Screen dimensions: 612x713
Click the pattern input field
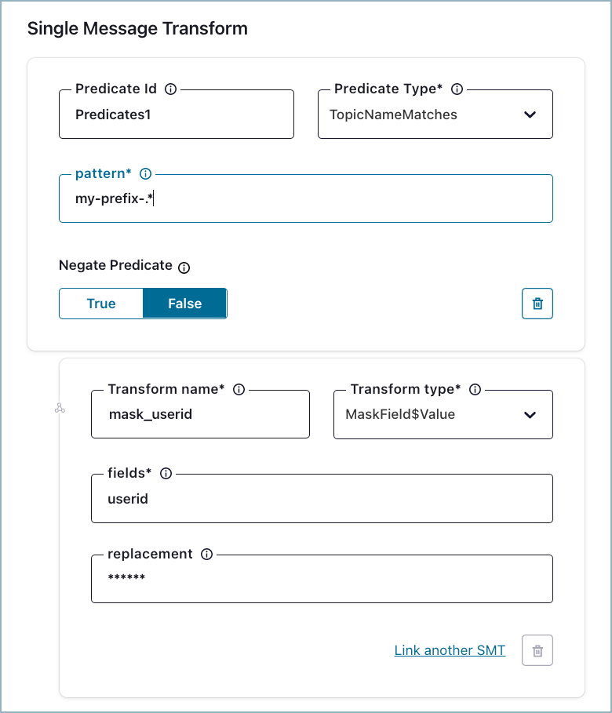(306, 198)
